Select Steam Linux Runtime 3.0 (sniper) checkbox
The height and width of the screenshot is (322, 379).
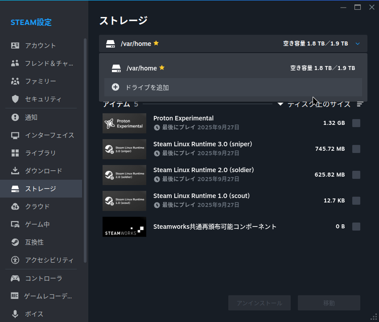[x=356, y=149]
